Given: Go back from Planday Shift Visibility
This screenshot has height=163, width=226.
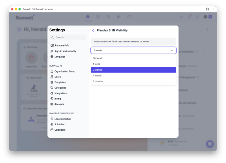Looking at the screenshot, I should (93, 30).
